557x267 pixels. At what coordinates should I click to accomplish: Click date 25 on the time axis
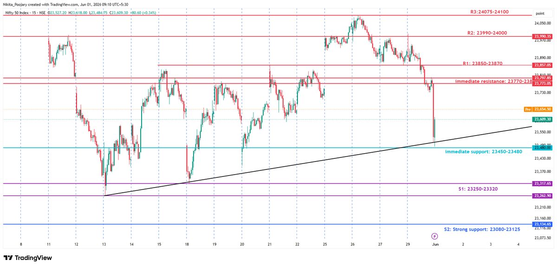[325, 244]
